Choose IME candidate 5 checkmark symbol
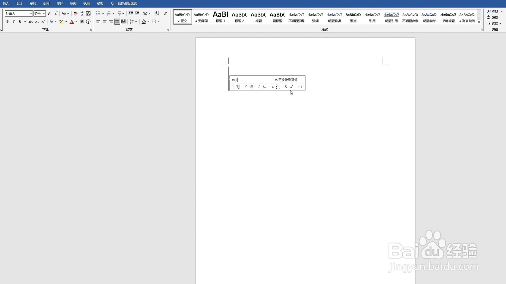The width and height of the screenshot is (506, 284). [x=289, y=87]
